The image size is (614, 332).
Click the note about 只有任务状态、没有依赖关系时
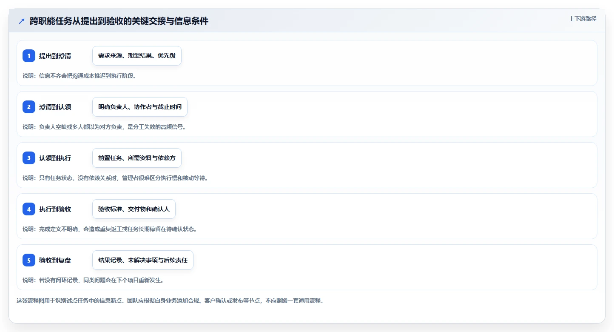coord(115,178)
